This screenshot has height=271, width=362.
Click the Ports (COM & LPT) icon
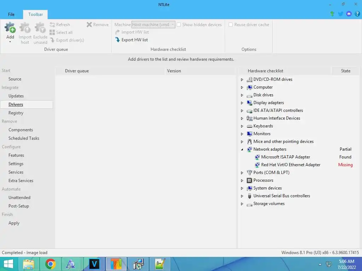pos(249,172)
